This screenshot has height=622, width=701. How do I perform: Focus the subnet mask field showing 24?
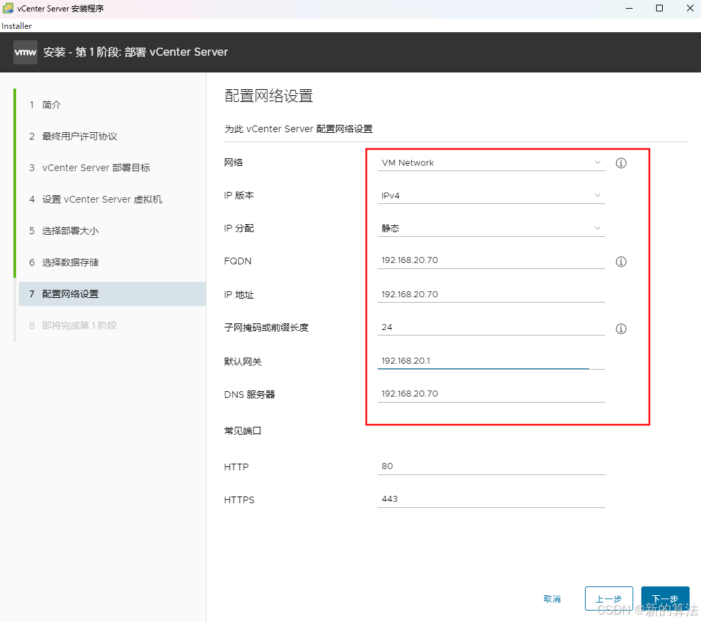491,327
